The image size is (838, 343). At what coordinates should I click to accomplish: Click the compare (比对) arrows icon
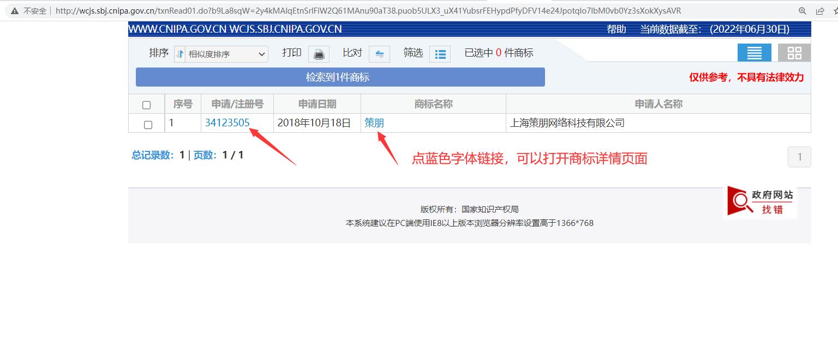point(379,54)
